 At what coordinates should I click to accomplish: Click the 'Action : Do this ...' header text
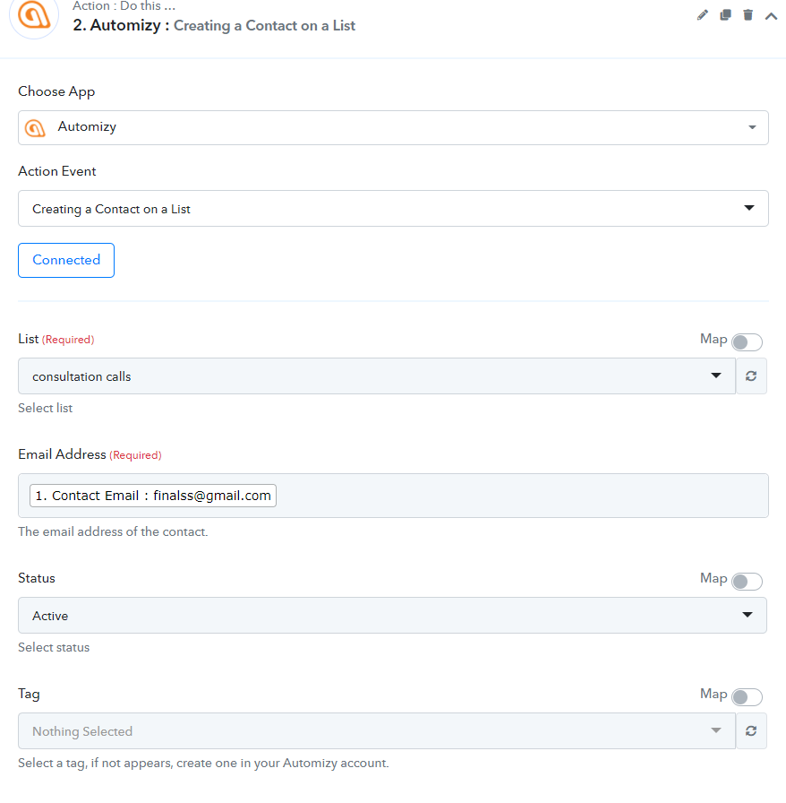pos(124,5)
